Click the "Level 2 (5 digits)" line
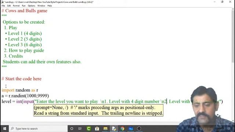The image size is (235, 132). 25,39
